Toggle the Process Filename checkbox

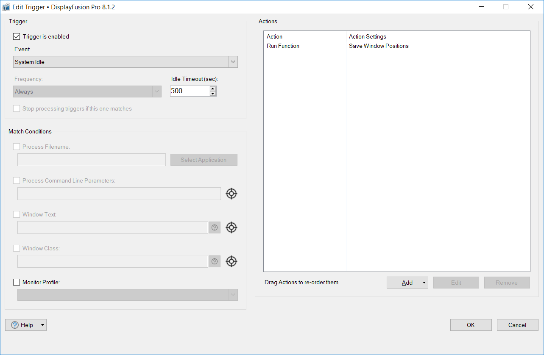[17, 147]
